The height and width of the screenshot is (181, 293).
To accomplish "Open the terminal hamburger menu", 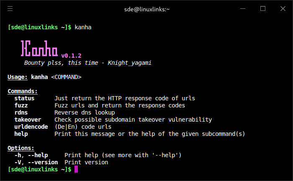I will (10, 8).
